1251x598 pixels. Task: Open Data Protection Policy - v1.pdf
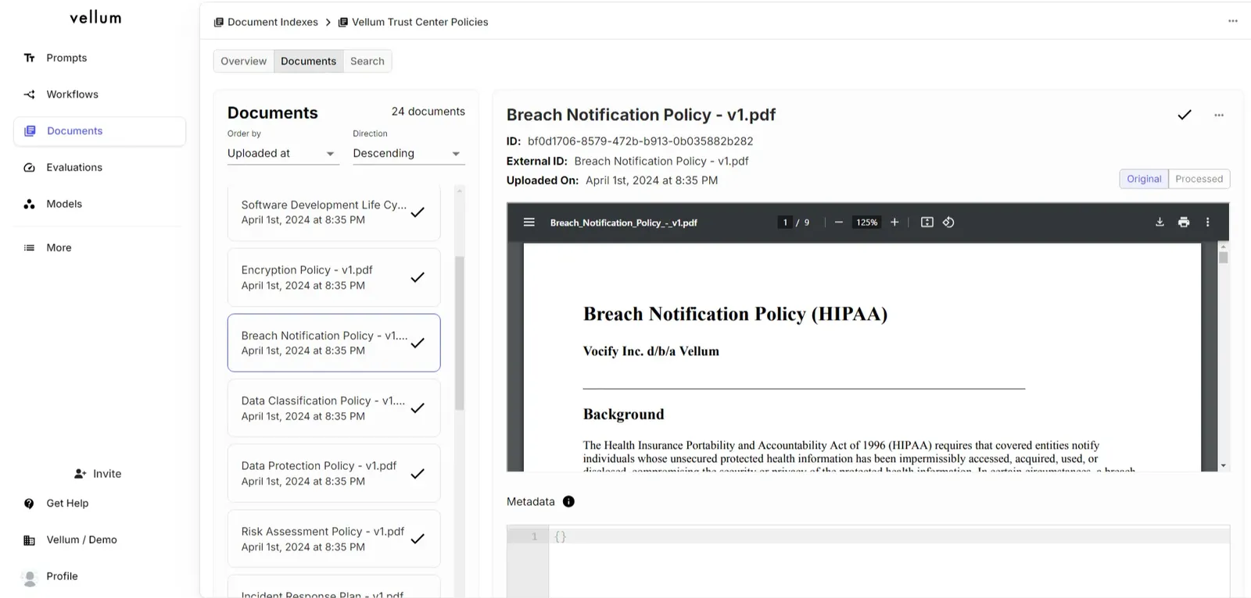[x=334, y=473]
